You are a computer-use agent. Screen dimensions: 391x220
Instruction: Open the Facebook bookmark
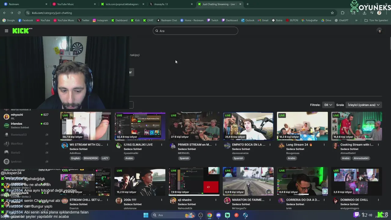tap(26, 20)
